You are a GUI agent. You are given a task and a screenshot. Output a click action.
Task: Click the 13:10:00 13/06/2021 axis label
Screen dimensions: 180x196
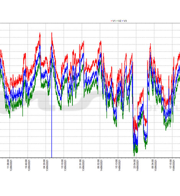point(64,165)
